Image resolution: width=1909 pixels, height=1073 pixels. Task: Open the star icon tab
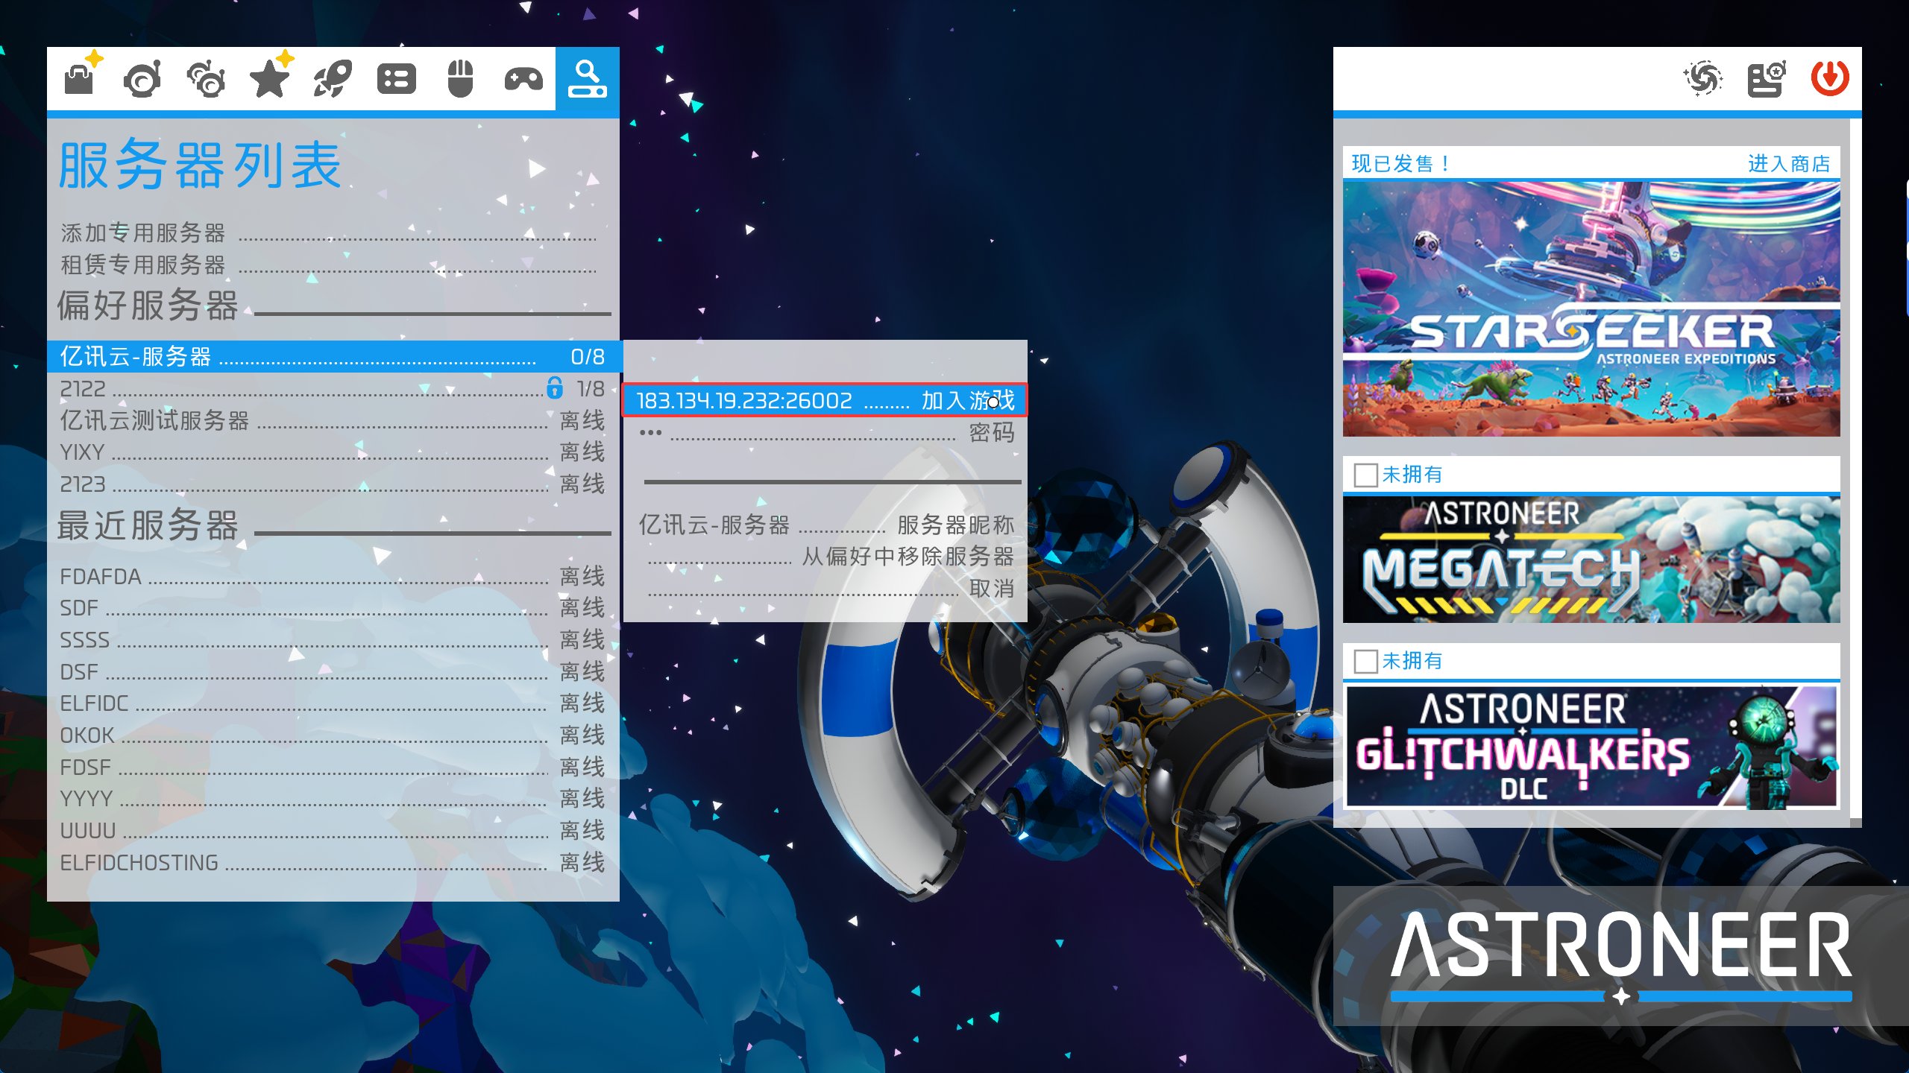pos(269,78)
